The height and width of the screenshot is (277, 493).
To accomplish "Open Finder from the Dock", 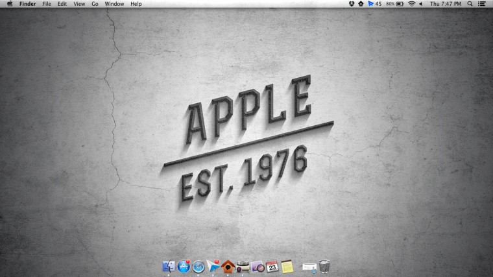I will pos(169,267).
